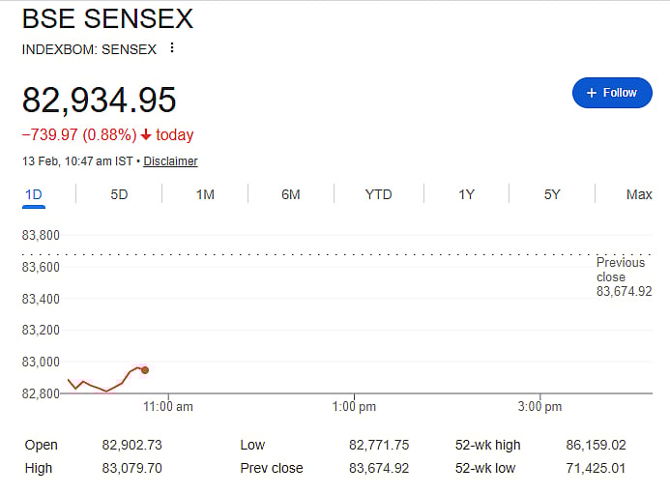This screenshot has height=494, width=670.
Task: Select the 1D time range tab
Action: click(34, 194)
